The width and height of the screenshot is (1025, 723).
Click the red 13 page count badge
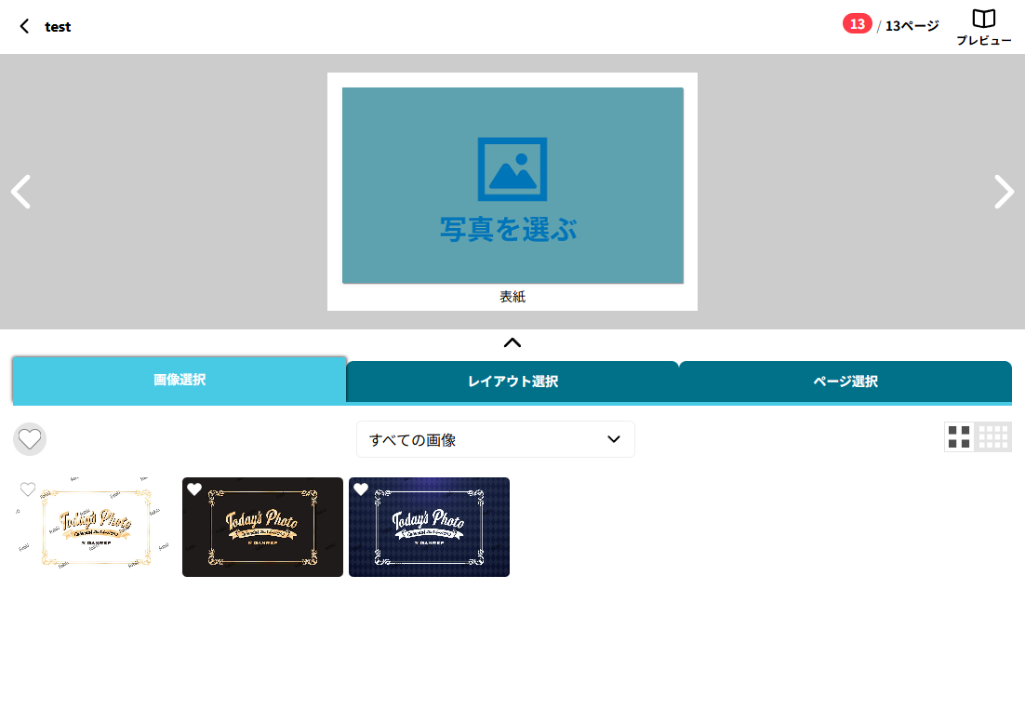tap(857, 24)
